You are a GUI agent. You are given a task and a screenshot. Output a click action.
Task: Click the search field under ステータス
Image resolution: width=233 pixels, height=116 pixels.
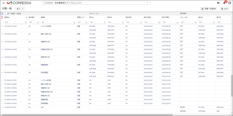point(188,22)
